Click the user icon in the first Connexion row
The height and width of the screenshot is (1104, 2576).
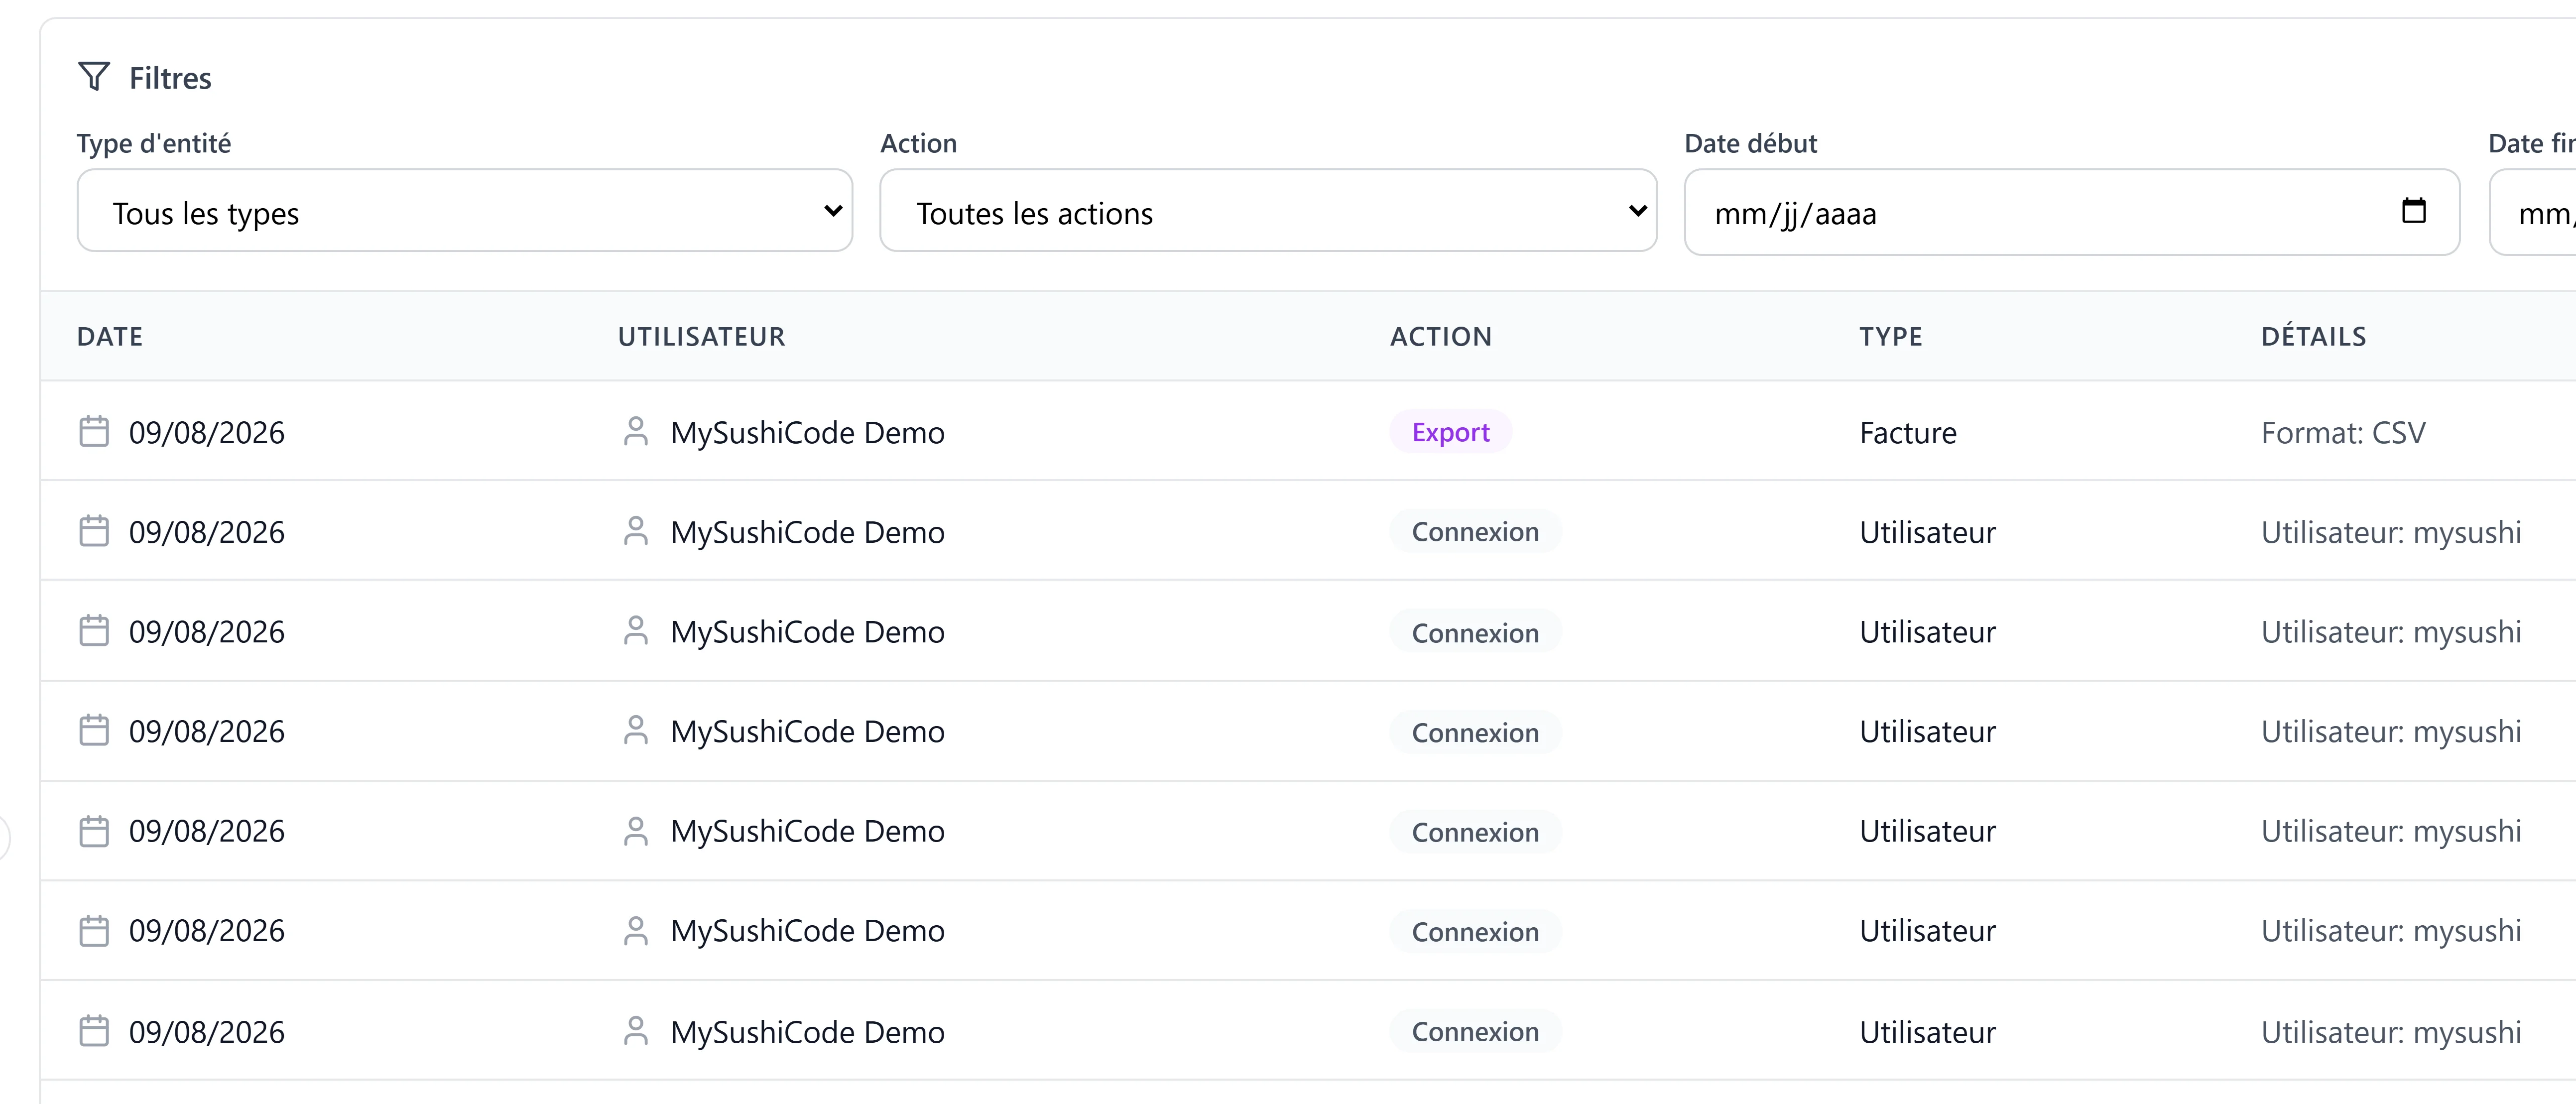point(636,531)
